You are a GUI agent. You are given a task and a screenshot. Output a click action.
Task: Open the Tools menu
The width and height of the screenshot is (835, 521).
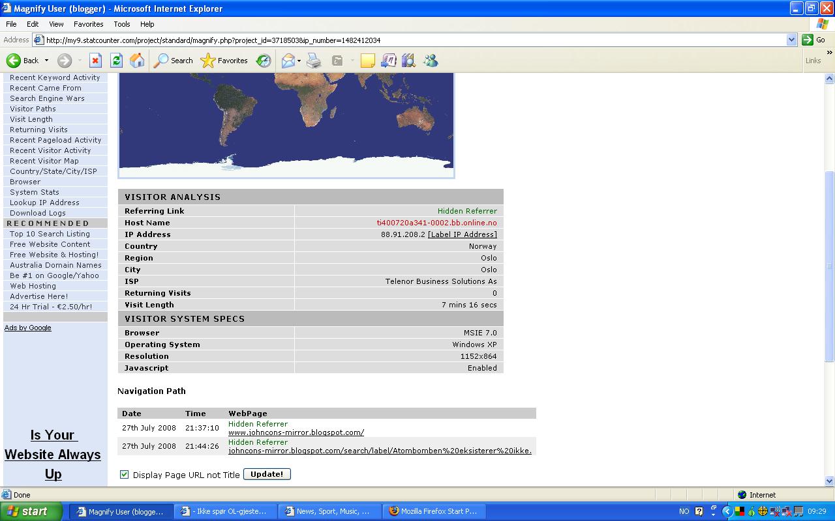[122, 24]
